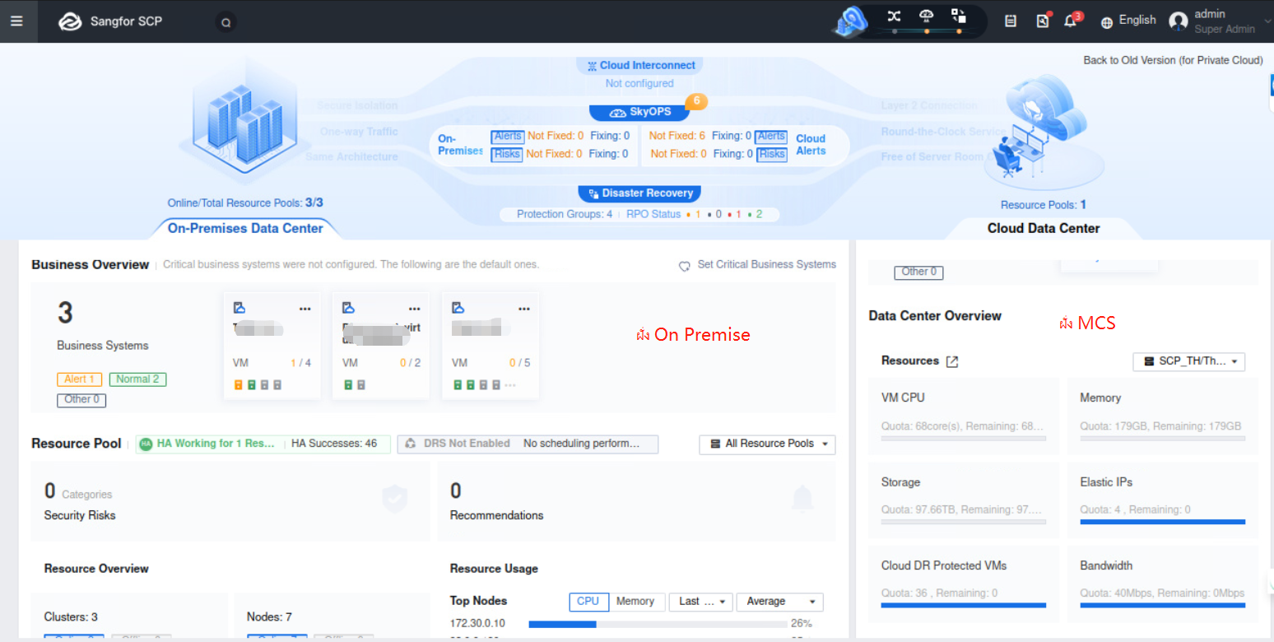Click Online/Total Resource Pools: 3/3 text
Image resolution: width=1274 pixels, height=642 pixels.
point(245,203)
